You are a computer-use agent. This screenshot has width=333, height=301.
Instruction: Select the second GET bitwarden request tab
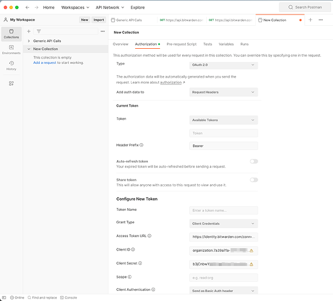(230, 20)
